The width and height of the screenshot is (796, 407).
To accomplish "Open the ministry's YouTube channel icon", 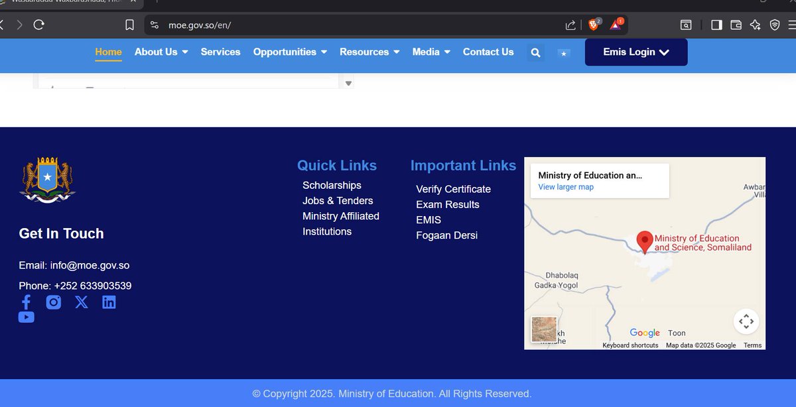I will [x=27, y=318].
